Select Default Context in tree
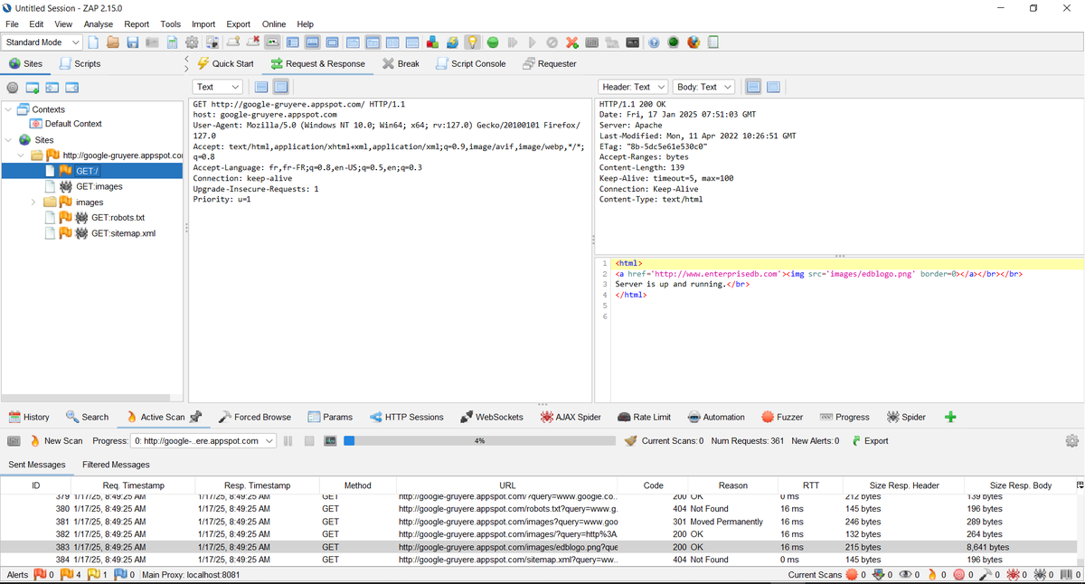The width and height of the screenshot is (1085, 584). 73,124
